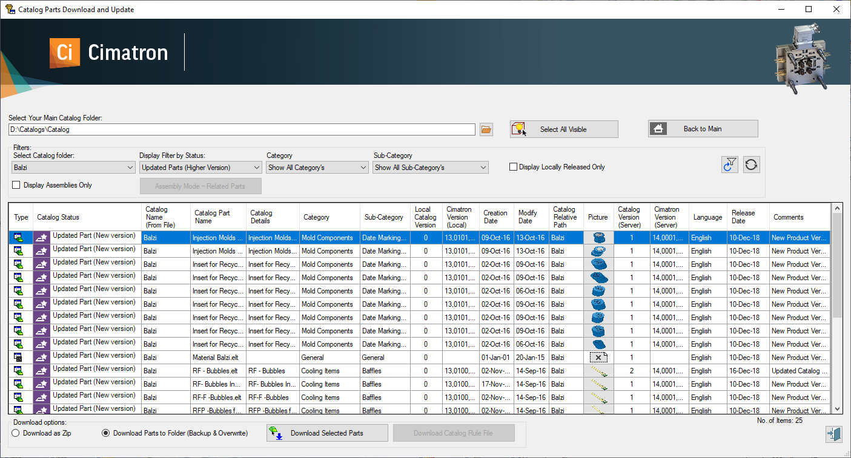Click the 16-Dec-18 release date cell

pos(748,371)
